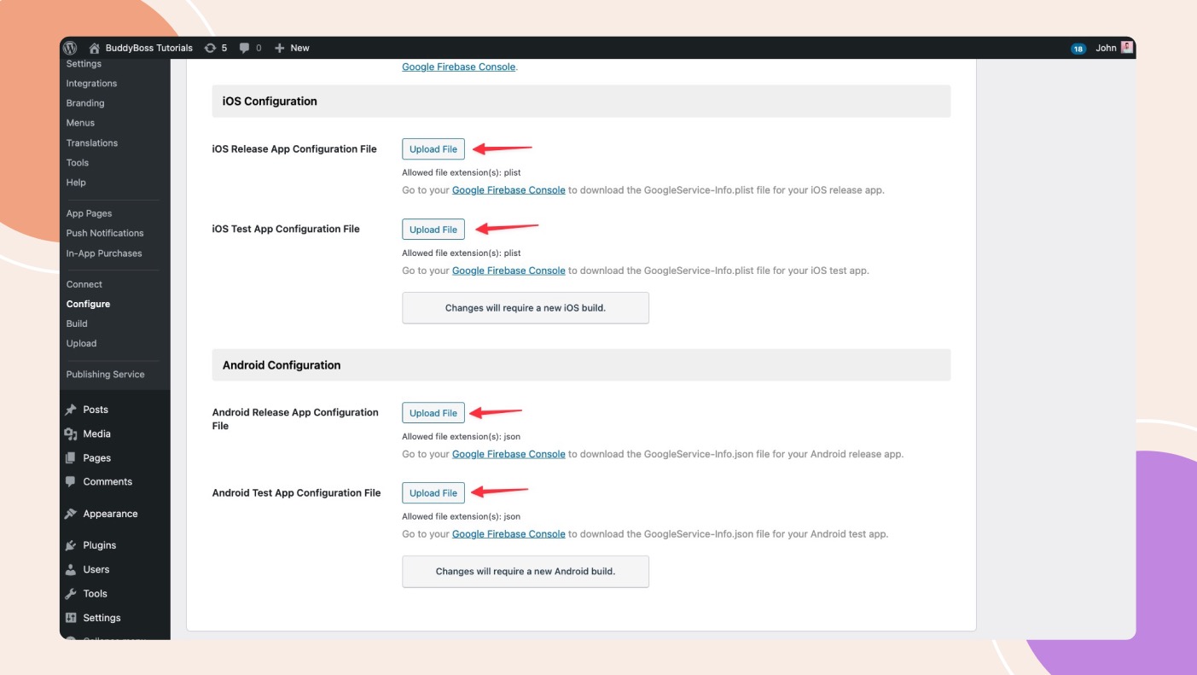The width and height of the screenshot is (1197, 675).
Task: Click the Pages icon in sidebar
Action: pyautogui.click(x=71, y=457)
